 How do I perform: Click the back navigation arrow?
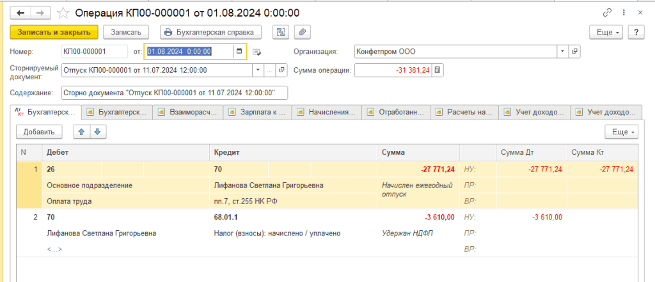(x=20, y=13)
